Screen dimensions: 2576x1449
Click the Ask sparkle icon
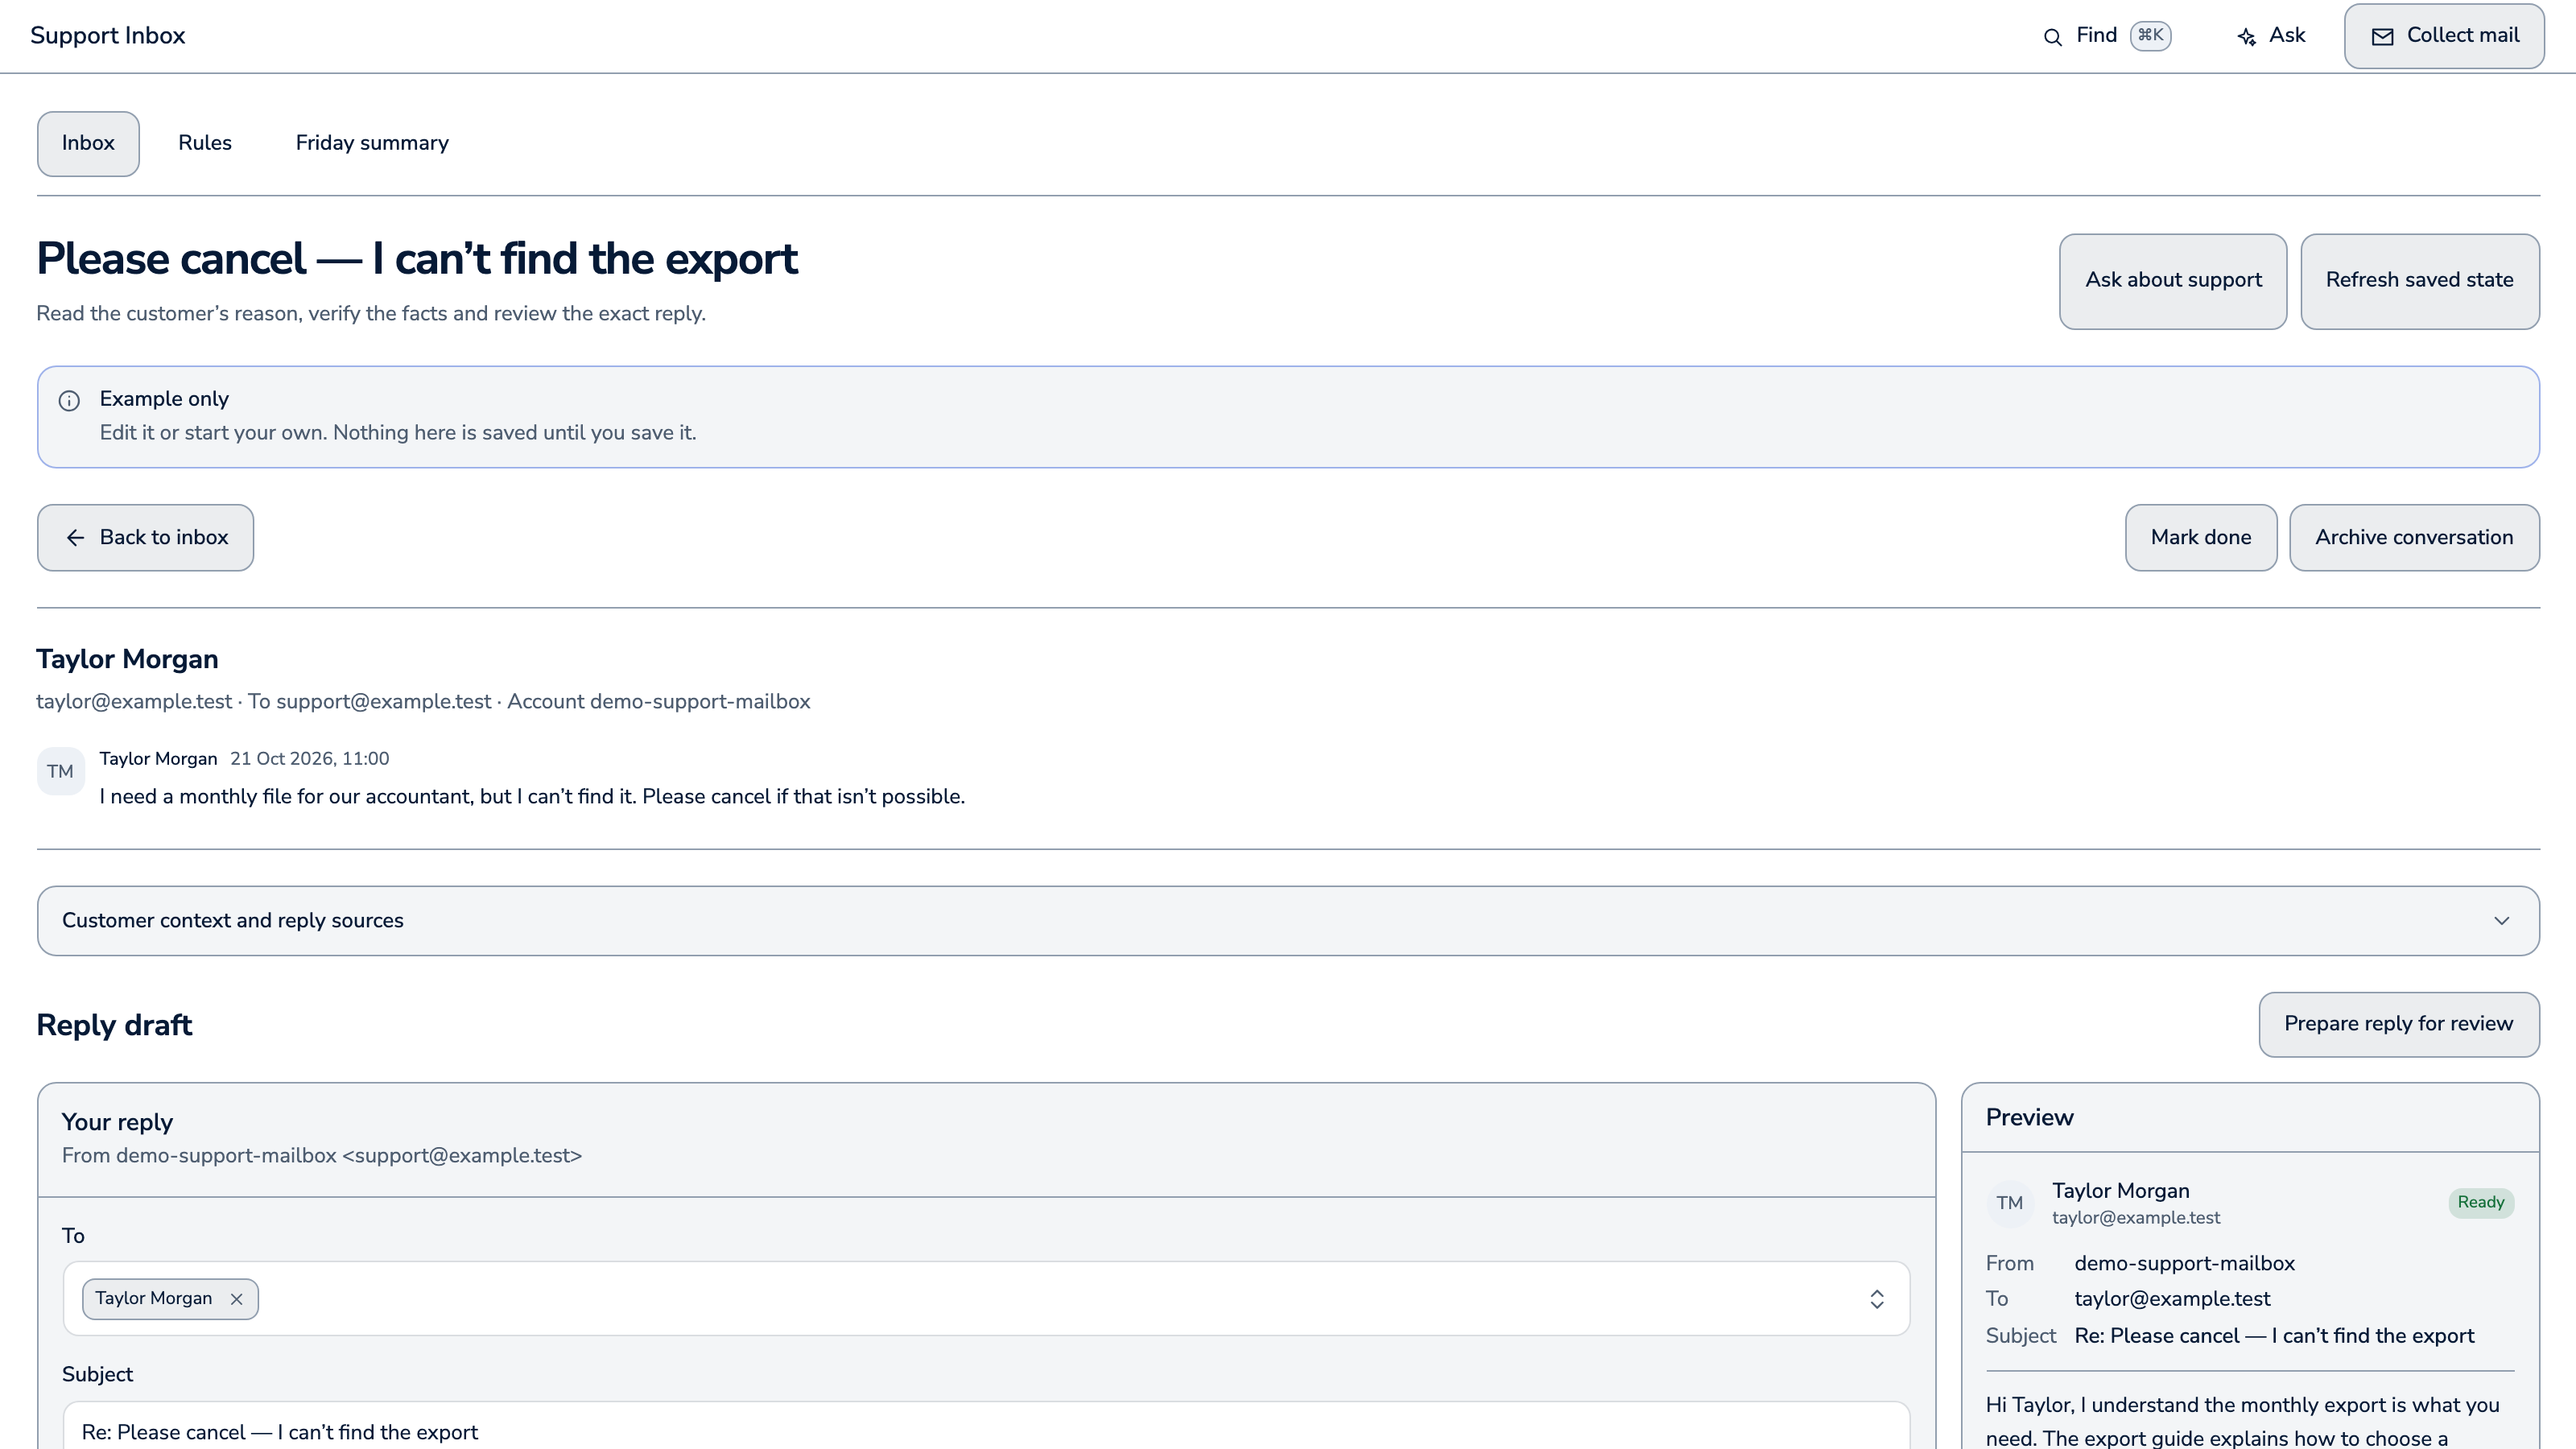pyautogui.click(x=2246, y=37)
